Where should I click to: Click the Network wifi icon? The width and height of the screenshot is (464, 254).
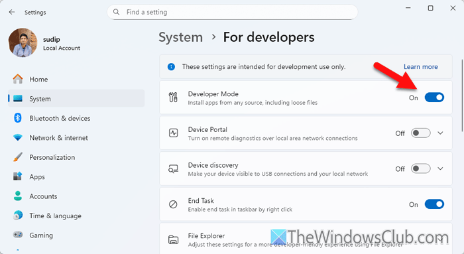click(x=18, y=138)
